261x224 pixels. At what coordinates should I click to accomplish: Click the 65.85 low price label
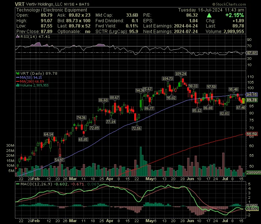(83, 139)
